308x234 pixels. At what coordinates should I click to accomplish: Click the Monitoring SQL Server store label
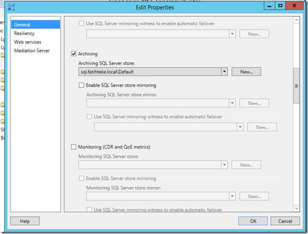click(108, 156)
